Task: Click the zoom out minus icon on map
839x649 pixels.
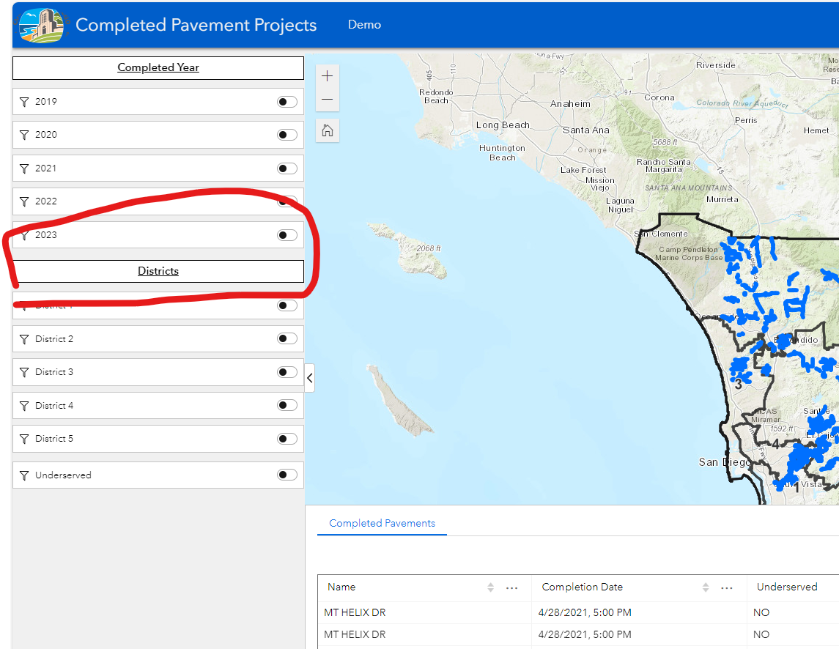Action: pyautogui.click(x=327, y=98)
